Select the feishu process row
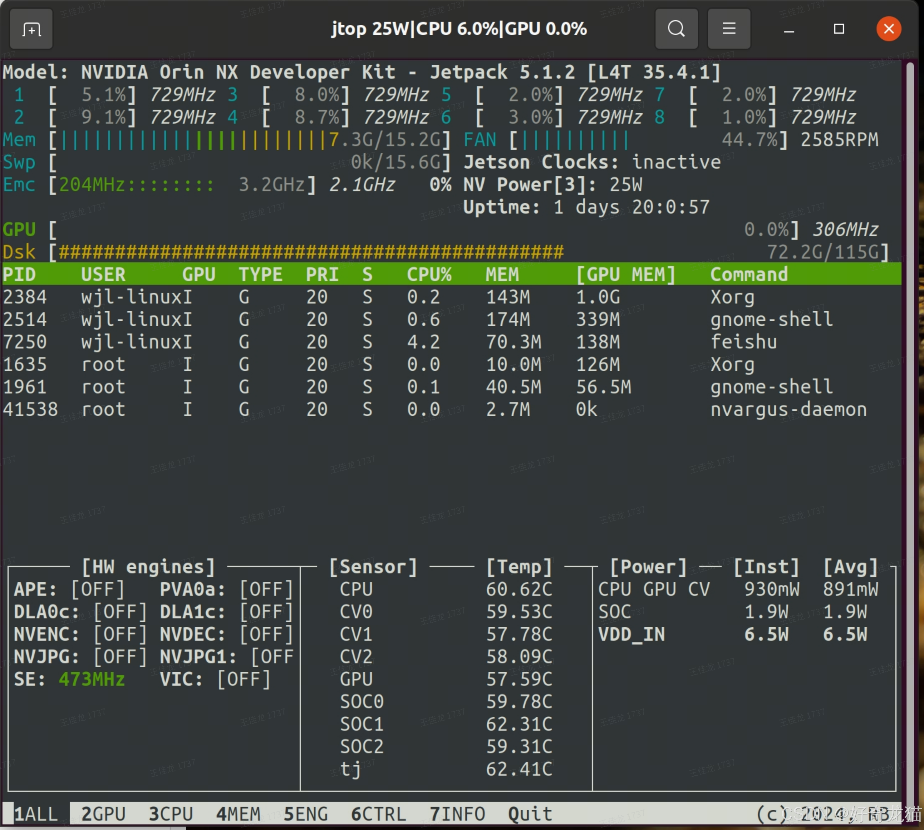Image resolution: width=924 pixels, height=830 pixels. click(x=451, y=342)
